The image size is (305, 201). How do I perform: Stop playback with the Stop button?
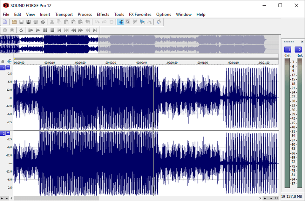[x=52, y=30]
